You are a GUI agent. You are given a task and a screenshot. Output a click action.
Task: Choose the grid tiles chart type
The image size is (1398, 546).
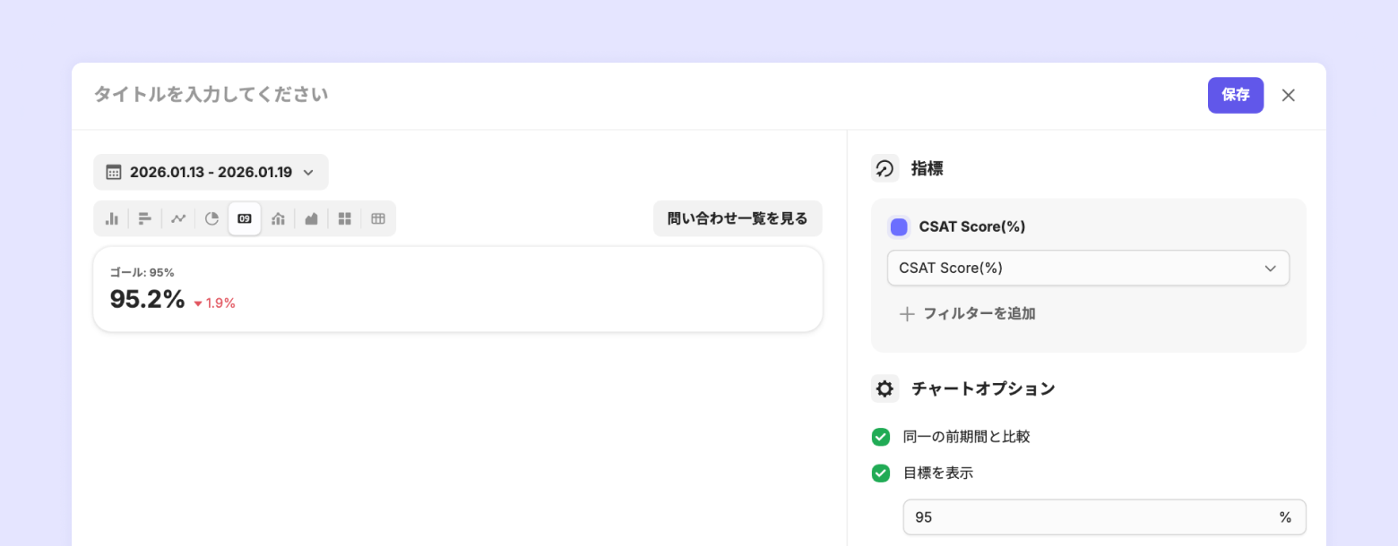[344, 218]
